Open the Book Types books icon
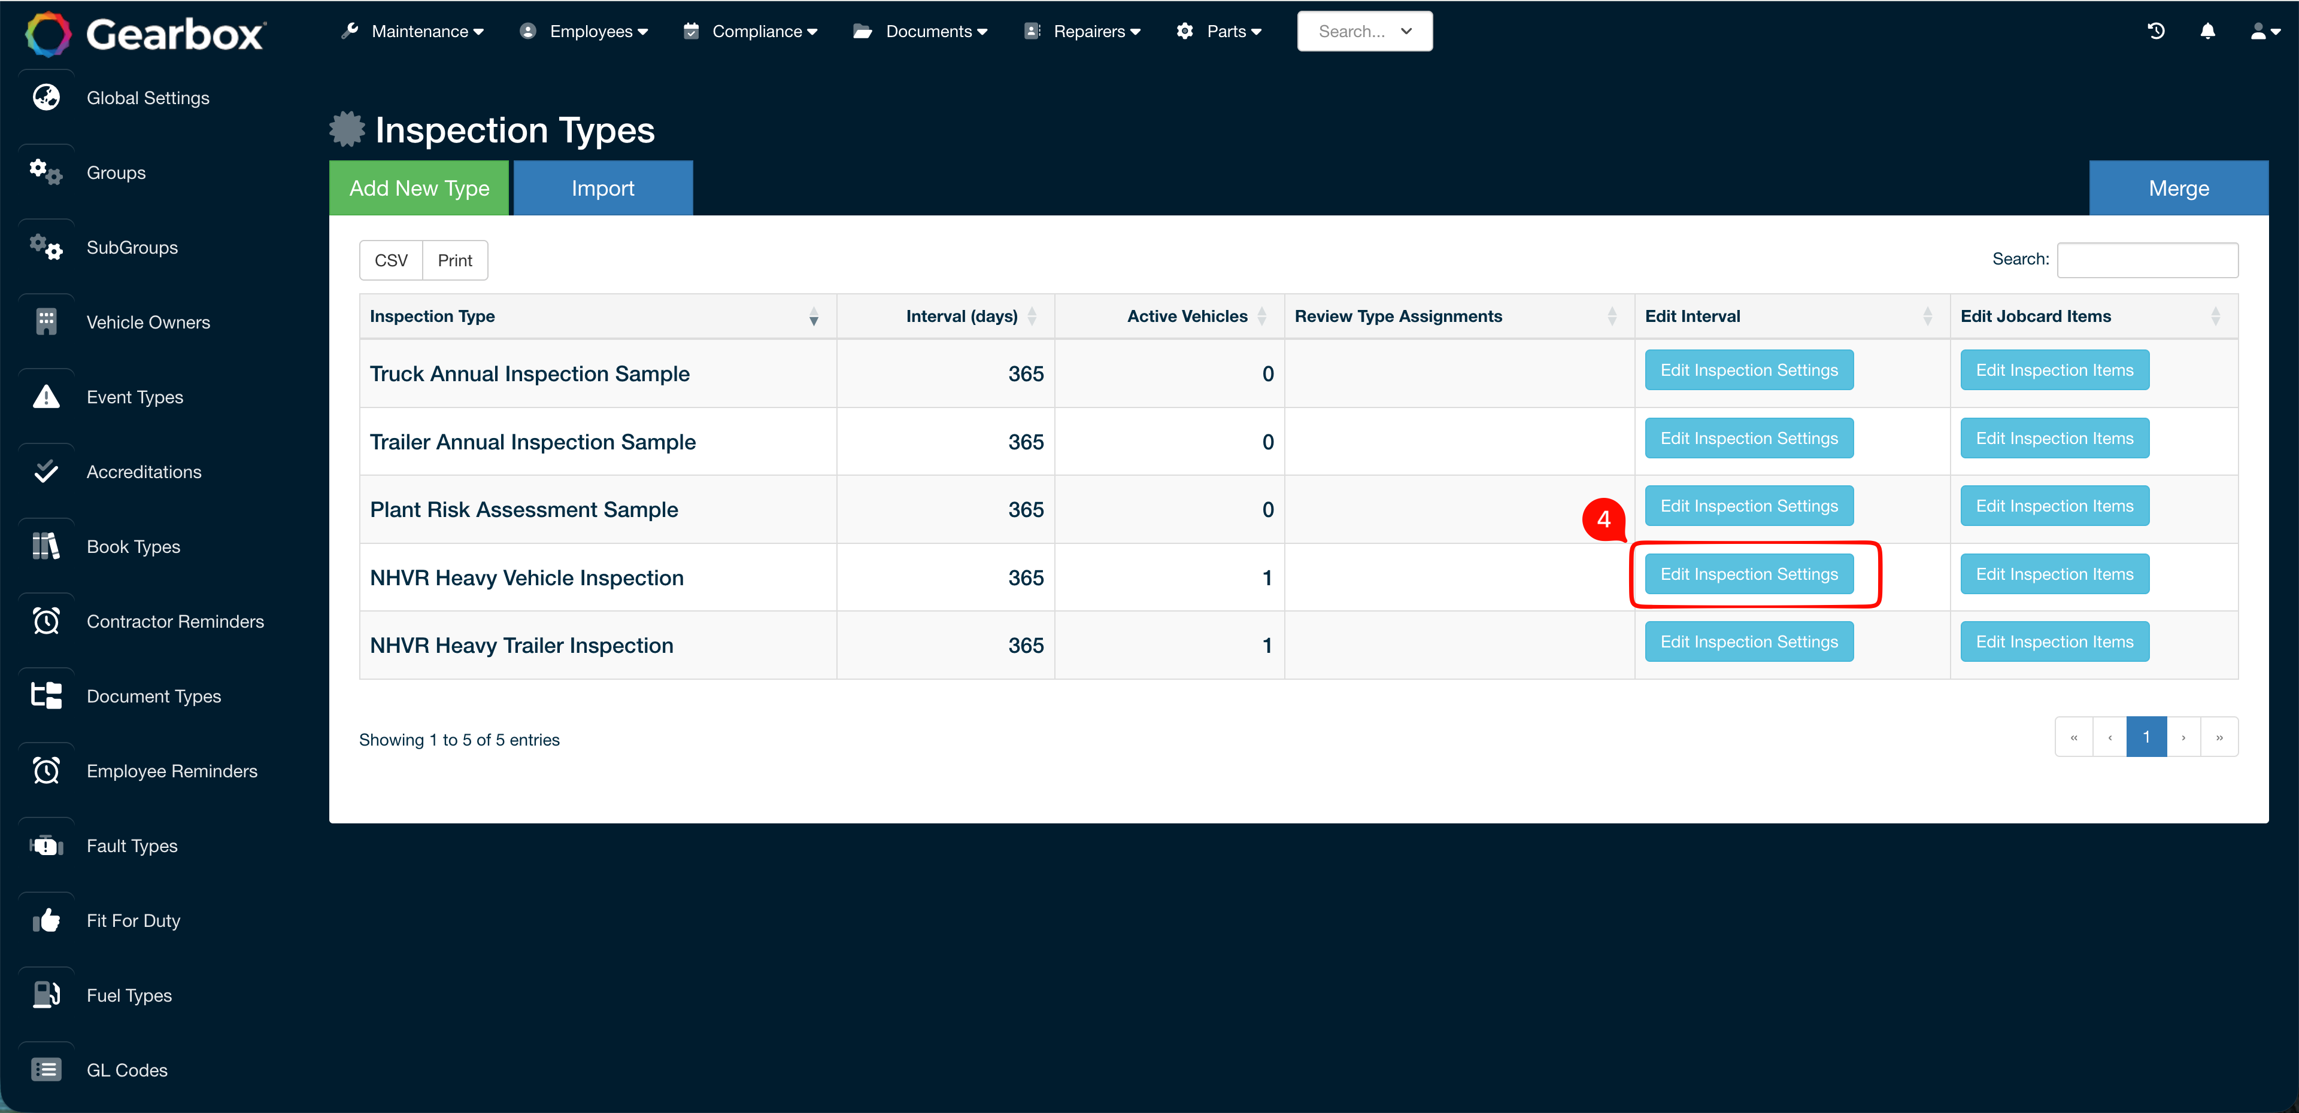The image size is (2299, 1113). 47,547
